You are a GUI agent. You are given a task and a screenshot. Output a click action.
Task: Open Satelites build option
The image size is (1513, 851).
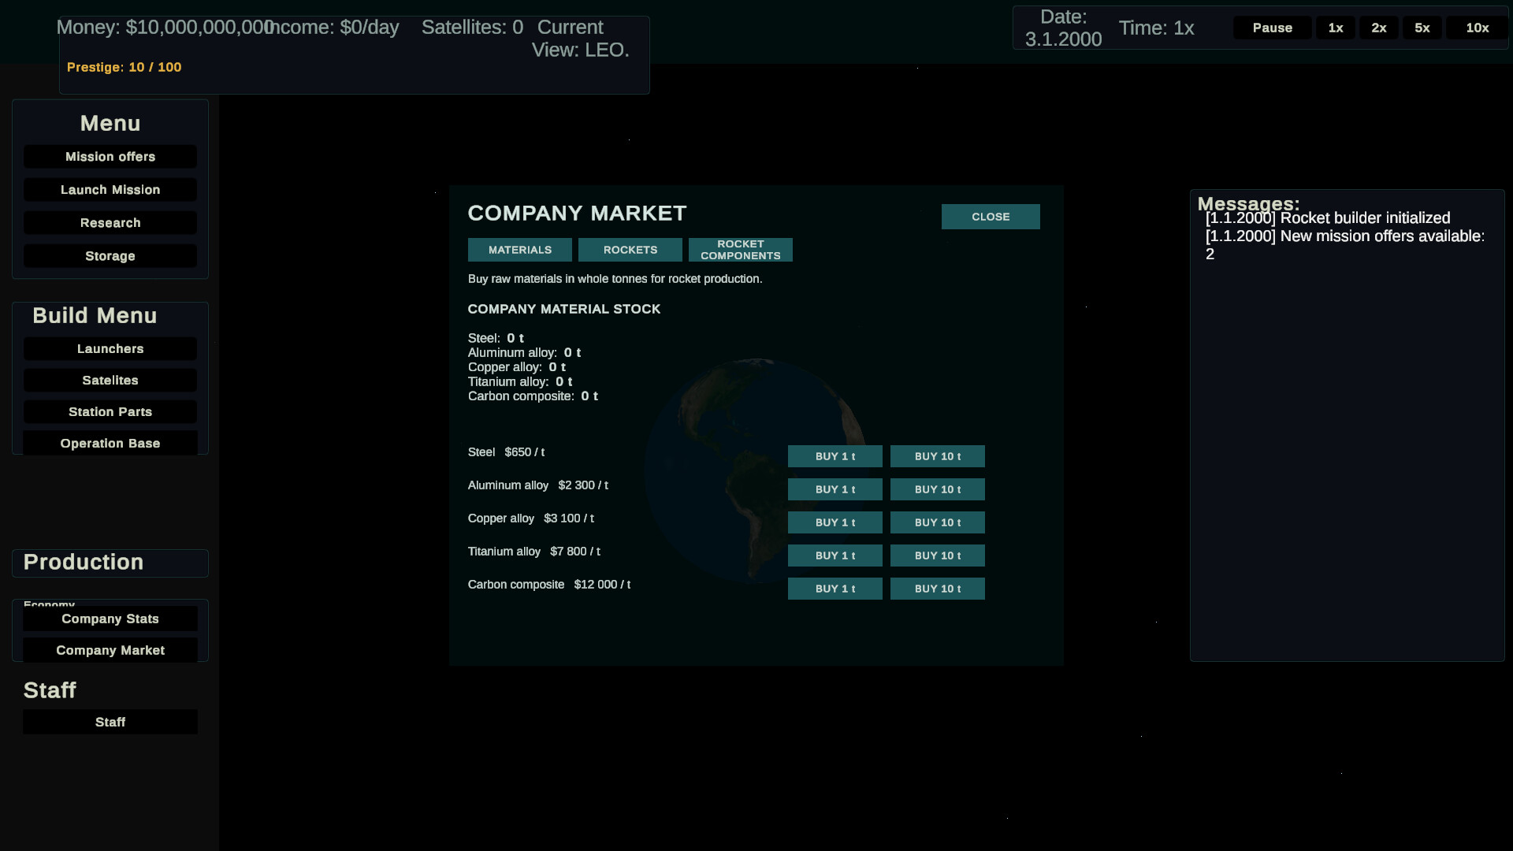(110, 381)
